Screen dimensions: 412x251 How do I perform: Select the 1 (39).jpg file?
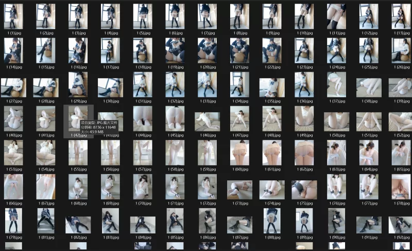pos(400,88)
